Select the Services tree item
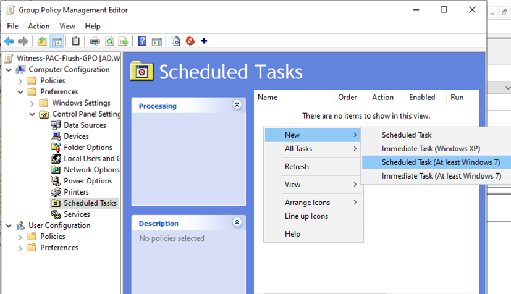 pos(77,214)
